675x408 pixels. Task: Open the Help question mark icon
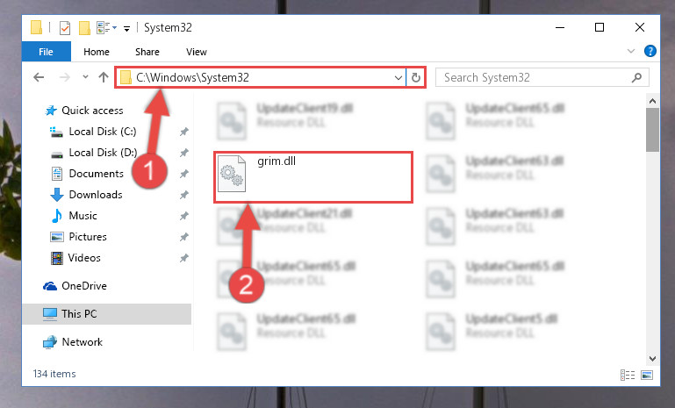point(650,51)
